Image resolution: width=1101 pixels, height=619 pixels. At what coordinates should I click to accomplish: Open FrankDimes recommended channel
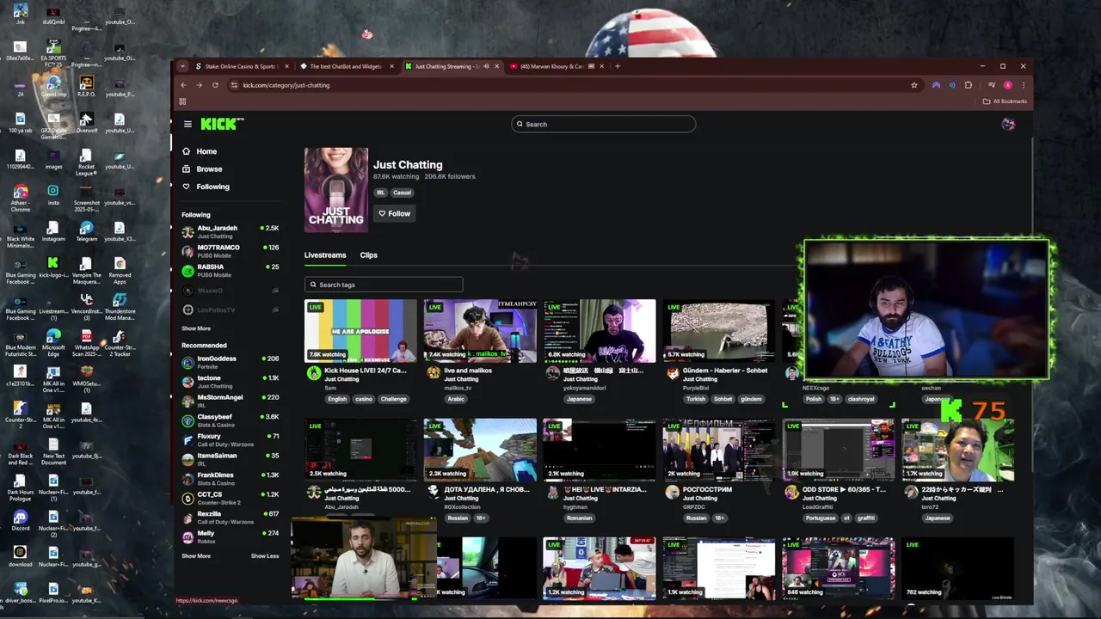pos(231,478)
